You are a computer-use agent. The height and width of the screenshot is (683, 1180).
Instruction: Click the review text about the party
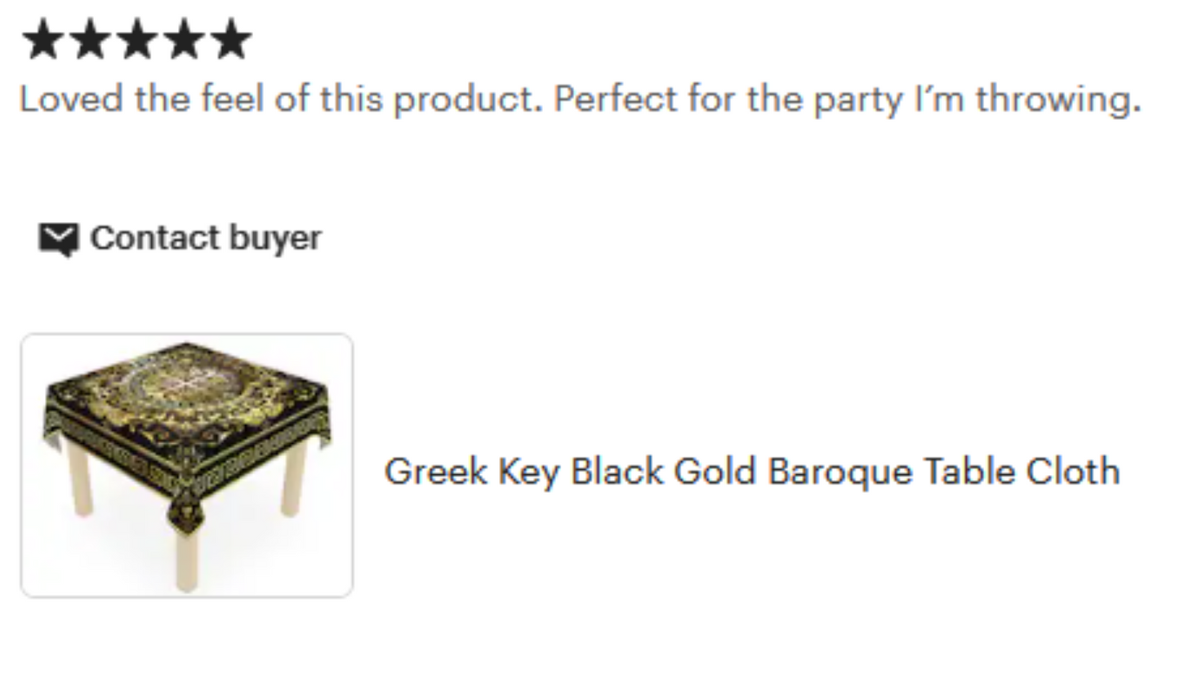tap(580, 100)
